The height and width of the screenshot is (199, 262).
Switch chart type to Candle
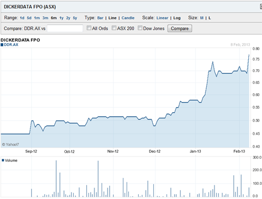click(x=128, y=18)
